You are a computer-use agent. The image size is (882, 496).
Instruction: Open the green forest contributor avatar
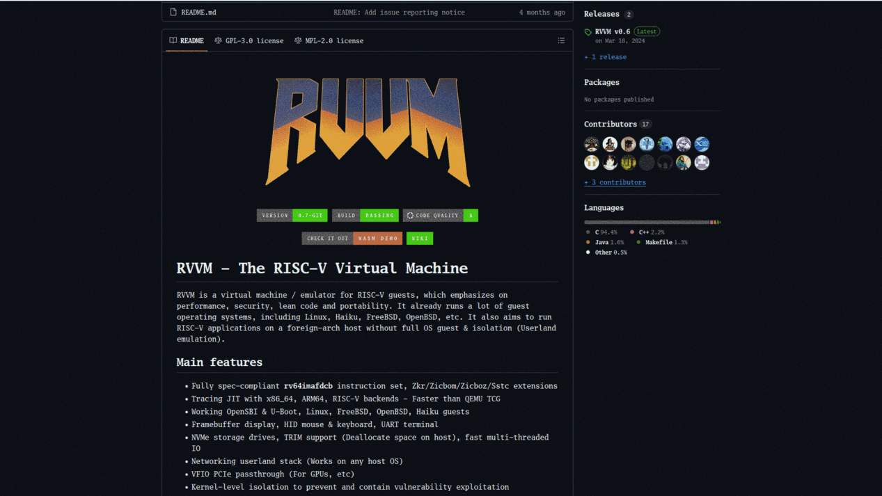(628, 162)
